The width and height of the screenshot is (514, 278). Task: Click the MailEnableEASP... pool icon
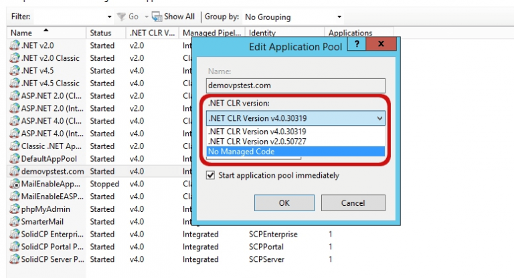pos(15,196)
